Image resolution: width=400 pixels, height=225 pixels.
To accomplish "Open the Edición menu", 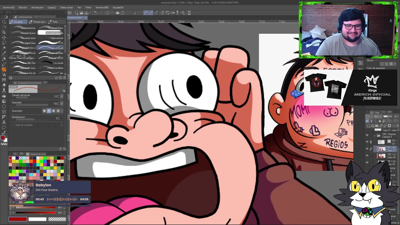I will click(23, 7).
